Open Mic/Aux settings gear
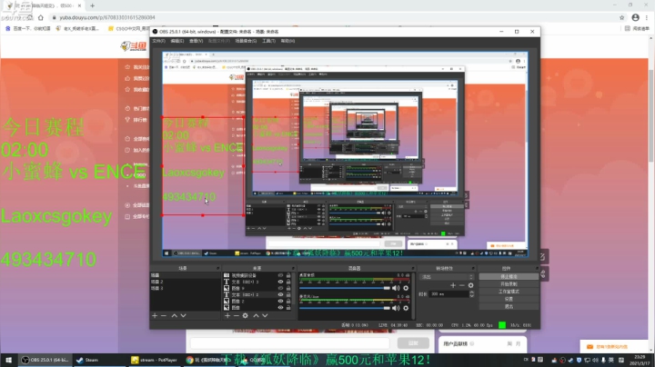The width and height of the screenshot is (655, 367). 406,308
